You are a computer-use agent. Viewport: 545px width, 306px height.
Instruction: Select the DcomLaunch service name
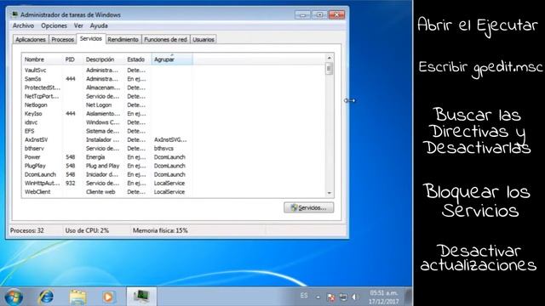[40, 174]
